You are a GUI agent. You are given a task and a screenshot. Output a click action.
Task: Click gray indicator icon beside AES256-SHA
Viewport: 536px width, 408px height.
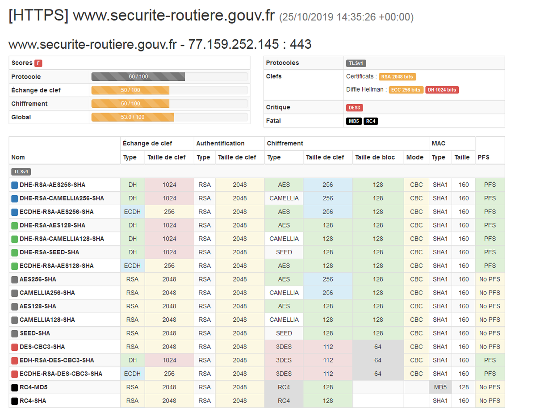[x=14, y=279]
